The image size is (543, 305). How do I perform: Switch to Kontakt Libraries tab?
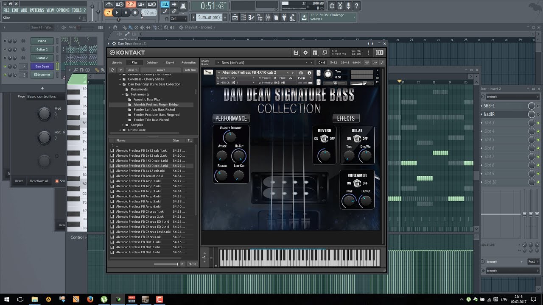(x=117, y=63)
